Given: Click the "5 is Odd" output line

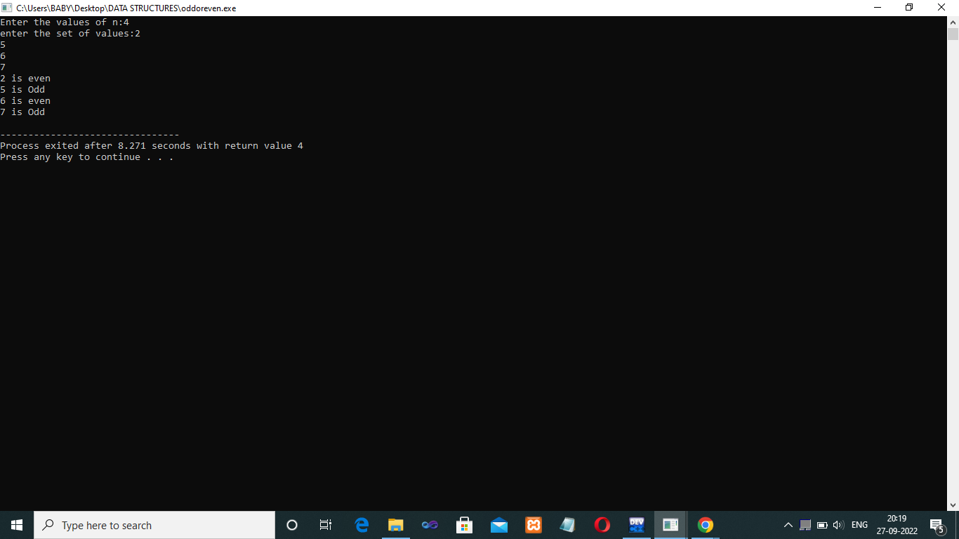Looking at the screenshot, I should [22, 90].
